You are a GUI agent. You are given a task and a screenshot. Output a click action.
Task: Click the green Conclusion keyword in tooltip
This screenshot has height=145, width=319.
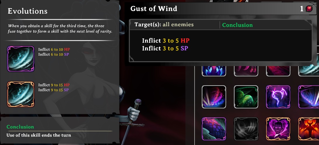237,25
